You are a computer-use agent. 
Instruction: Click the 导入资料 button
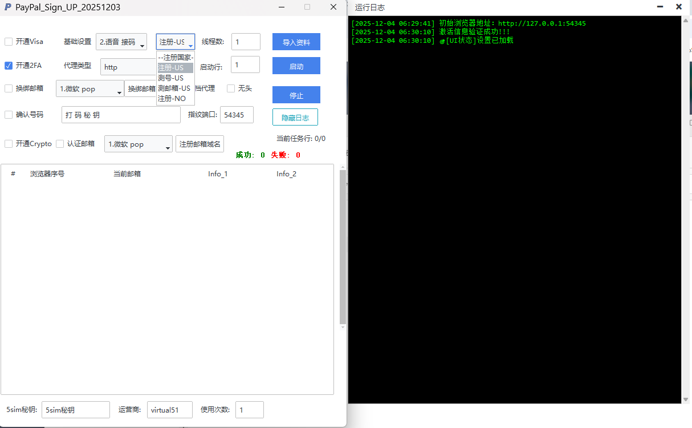coord(296,42)
